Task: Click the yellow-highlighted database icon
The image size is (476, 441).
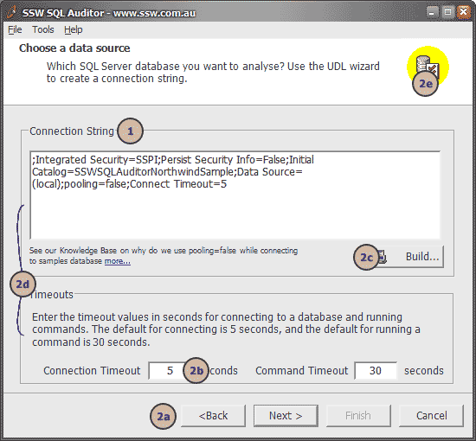Action: click(x=428, y=65)
